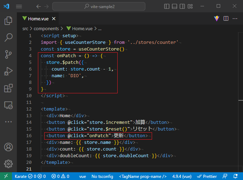This screenshot has height=180, width=243.
Task: Open the Manage gear menu
Action: pos(8,164)
